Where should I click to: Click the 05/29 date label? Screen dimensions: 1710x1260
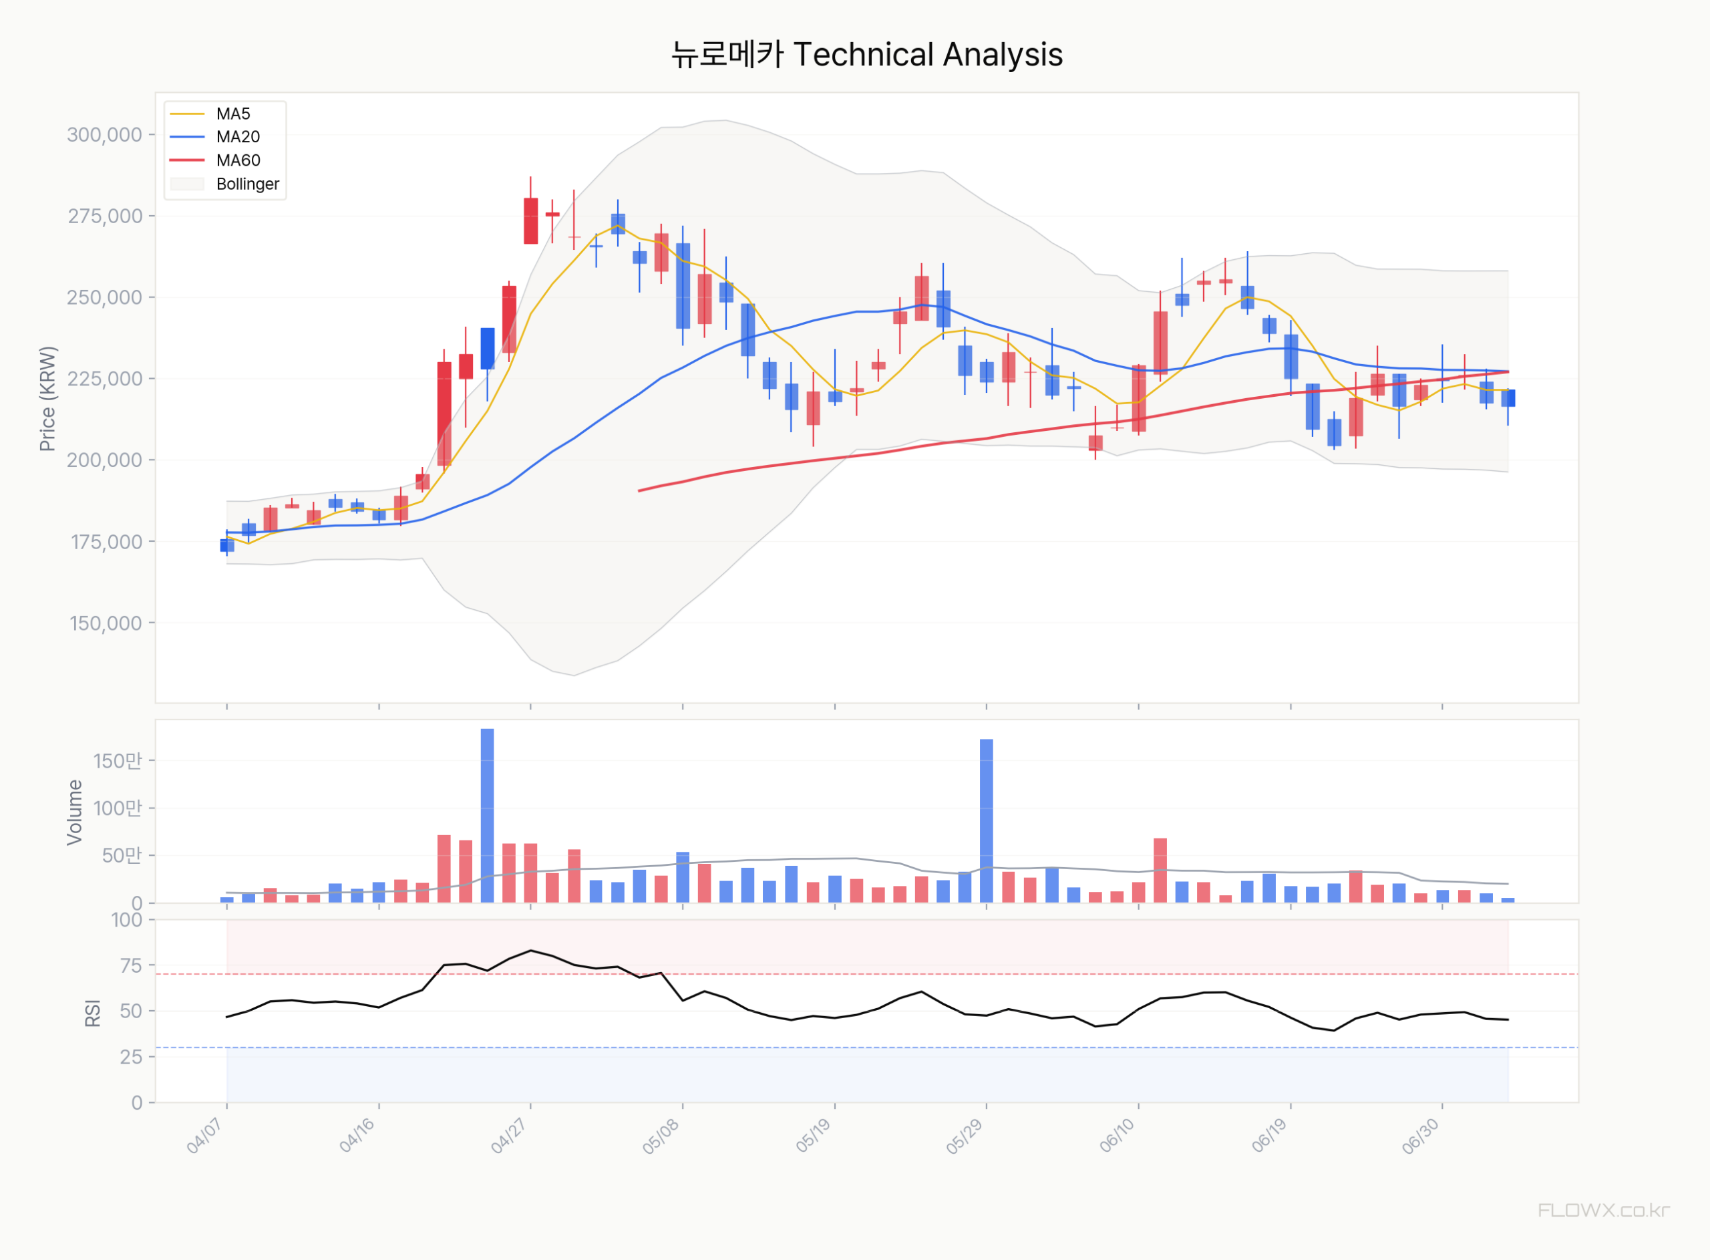pyautogui.click(x=965, y=1136)
